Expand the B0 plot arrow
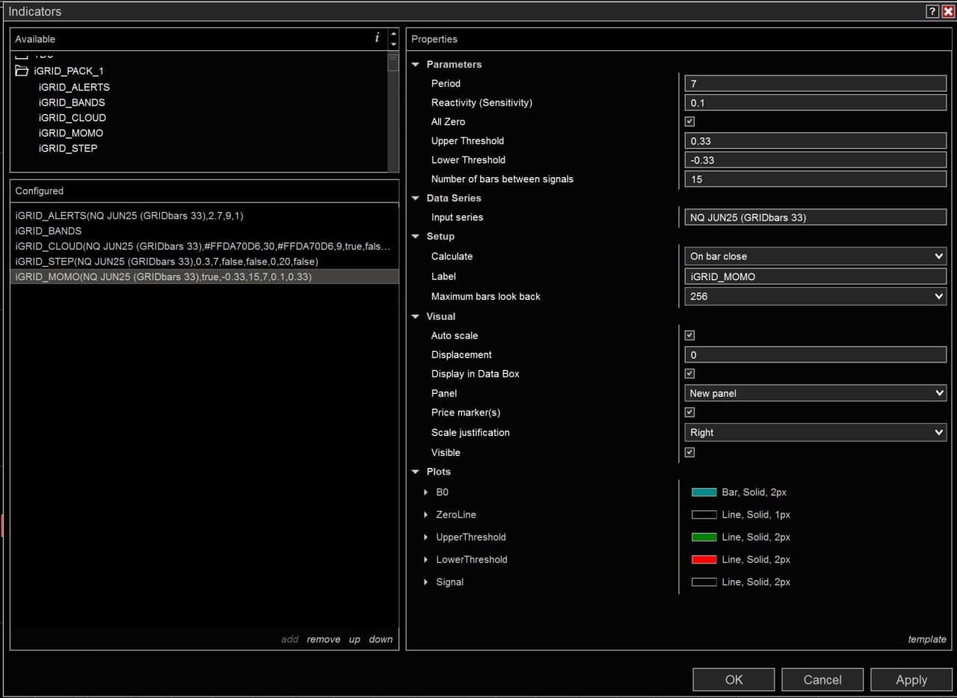Viewport: 957px width, 698px height. [x=426, y=492]
